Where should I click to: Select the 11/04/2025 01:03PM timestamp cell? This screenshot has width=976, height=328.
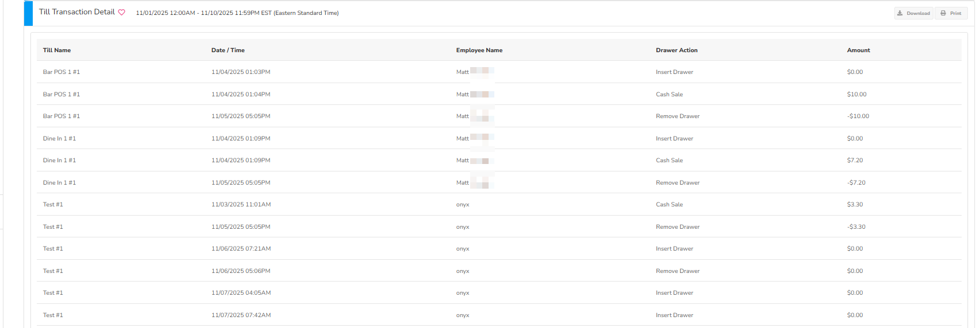pos(241,72)
